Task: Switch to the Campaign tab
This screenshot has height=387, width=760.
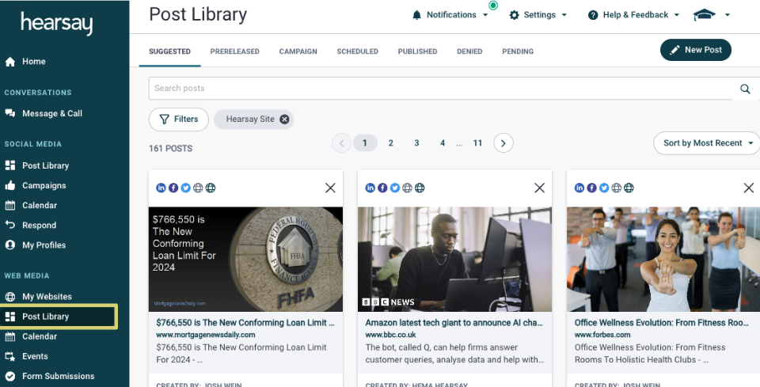Action: pyautogui.click(x=298, y=51)
